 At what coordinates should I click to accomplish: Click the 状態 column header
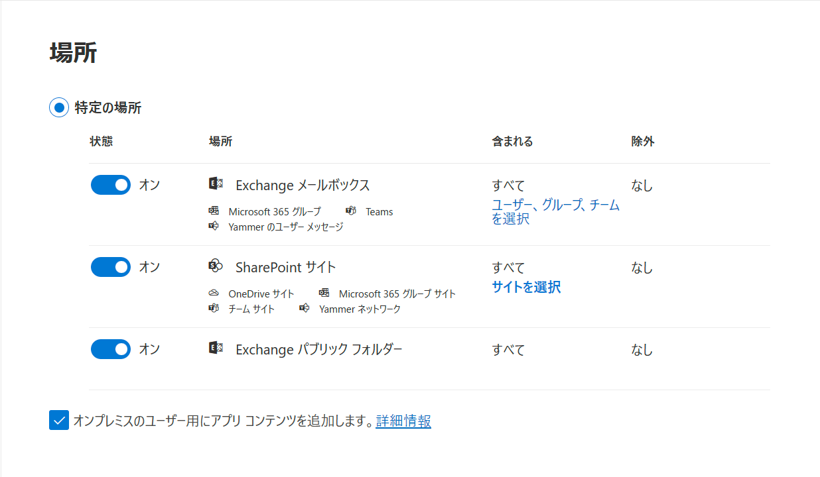click(x=102, y=141)
